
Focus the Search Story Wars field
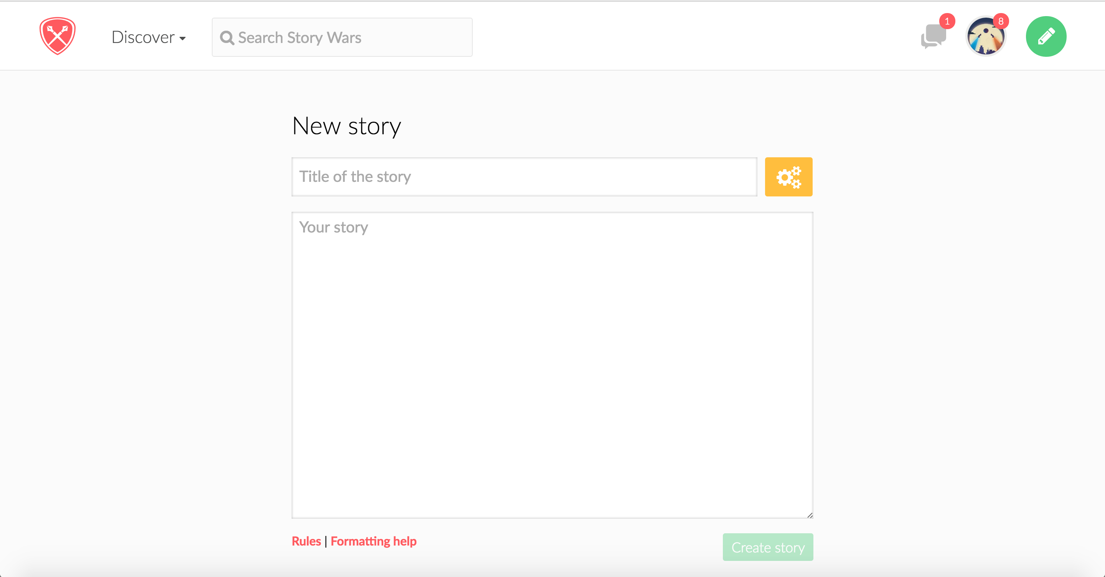[x=342, y=37]
